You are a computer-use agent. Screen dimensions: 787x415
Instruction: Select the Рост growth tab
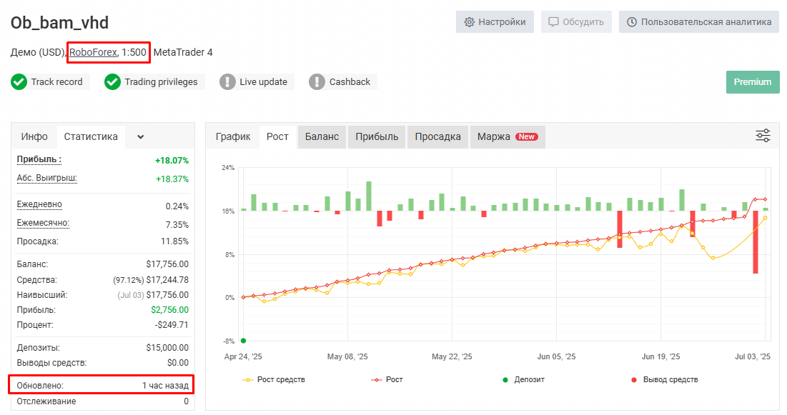click(277, 136)
